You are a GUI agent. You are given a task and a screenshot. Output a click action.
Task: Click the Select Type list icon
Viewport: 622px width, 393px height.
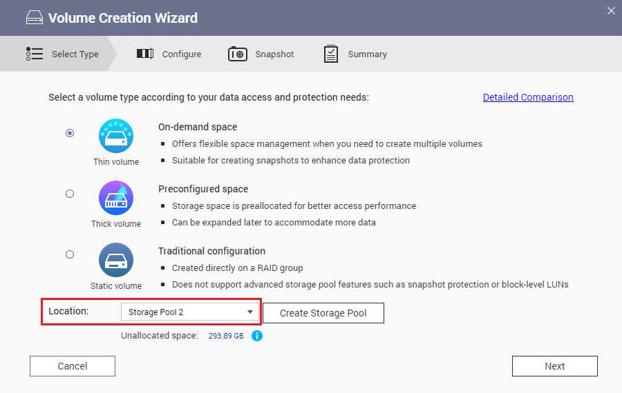coord(35,54)
